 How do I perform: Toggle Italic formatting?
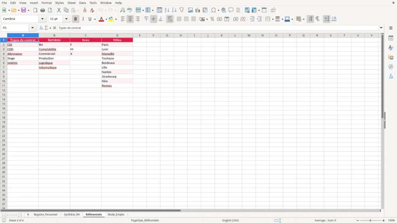[83, 19]
